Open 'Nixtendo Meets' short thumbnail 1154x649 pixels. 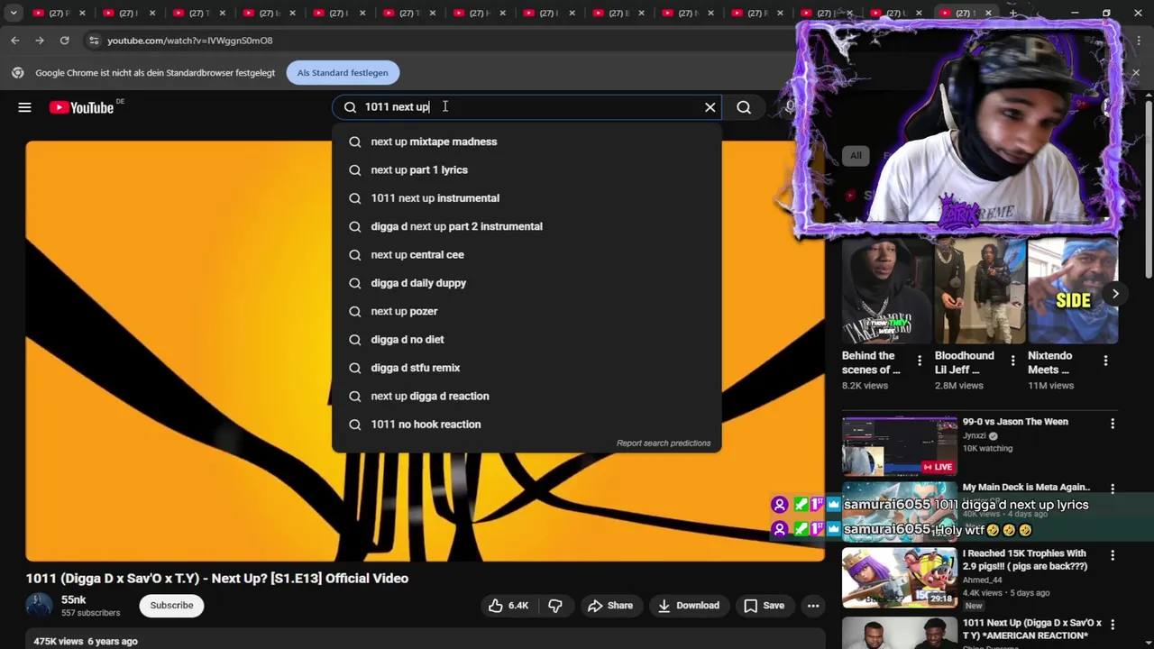click(x=1073, y=290)
